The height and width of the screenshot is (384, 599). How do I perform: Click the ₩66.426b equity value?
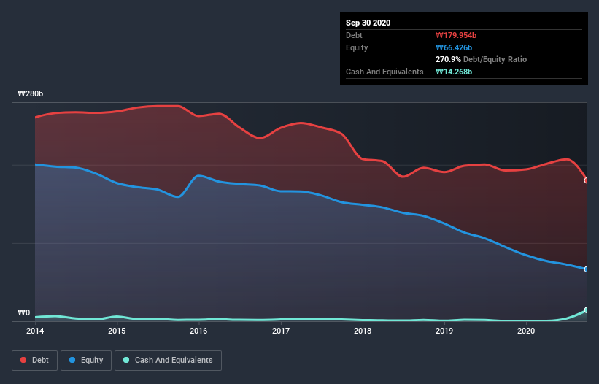[x=454, y=47]
